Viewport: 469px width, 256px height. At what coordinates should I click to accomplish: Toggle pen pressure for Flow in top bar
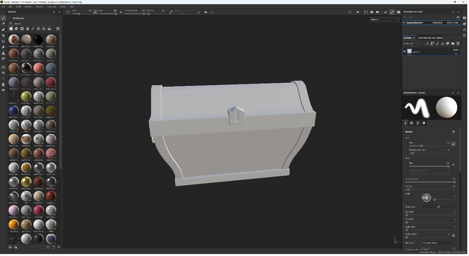pyautogui.click(x=121, y=12)
